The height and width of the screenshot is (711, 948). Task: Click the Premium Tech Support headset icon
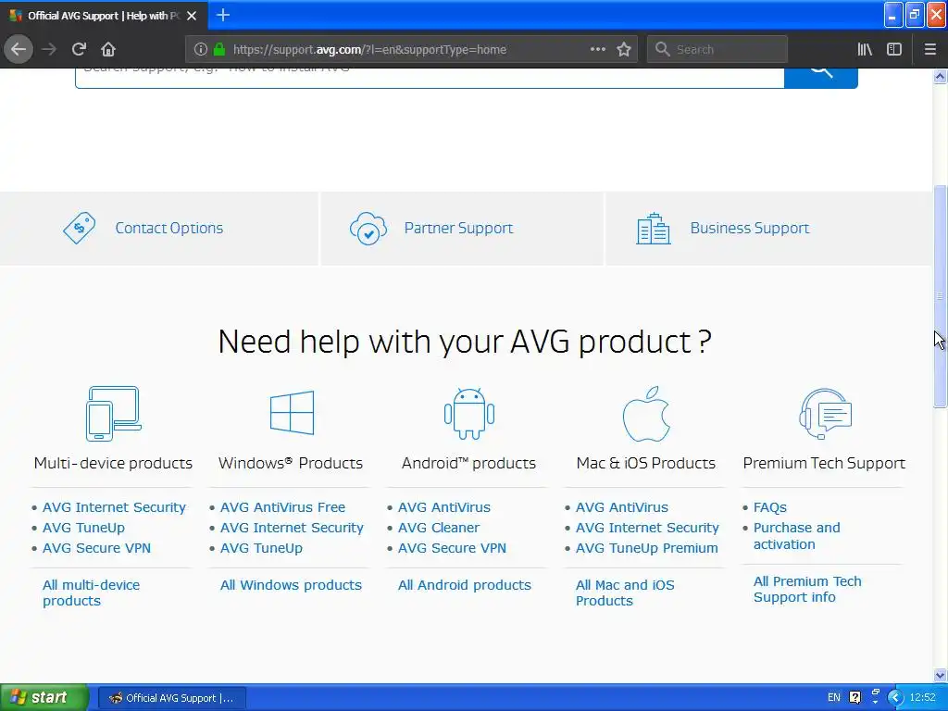(x=825, y=414)
